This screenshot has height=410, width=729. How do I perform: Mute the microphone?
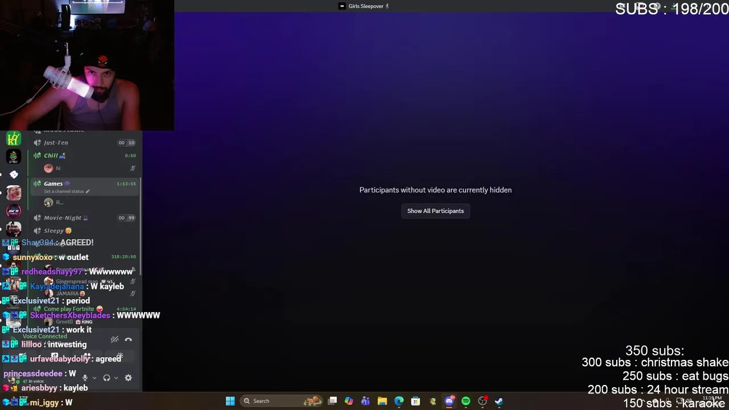[x=85, y=378]
